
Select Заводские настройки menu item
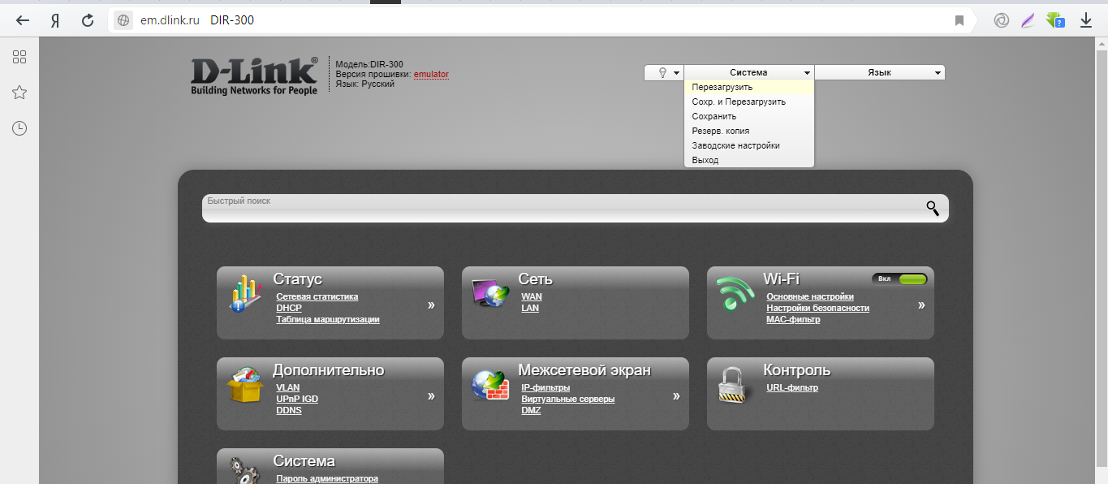749,145
